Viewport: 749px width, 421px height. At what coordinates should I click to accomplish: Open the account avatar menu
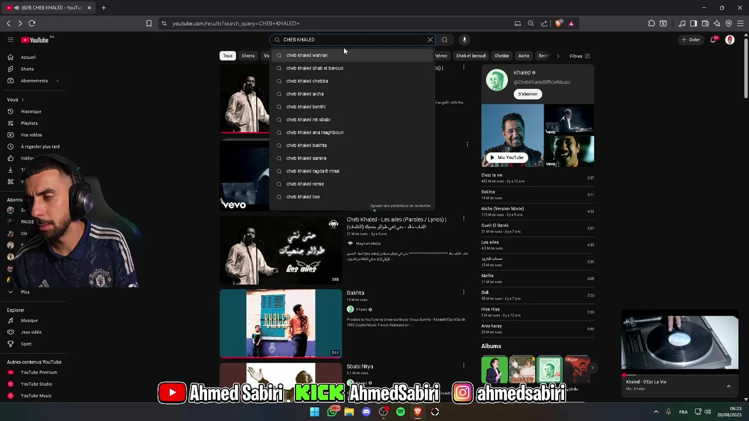[x=730, y=40]
